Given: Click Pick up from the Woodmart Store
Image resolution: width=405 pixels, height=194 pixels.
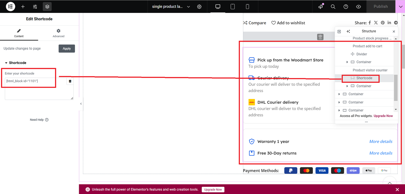Looking at the screenshot, I should click(x=290, y=60).
